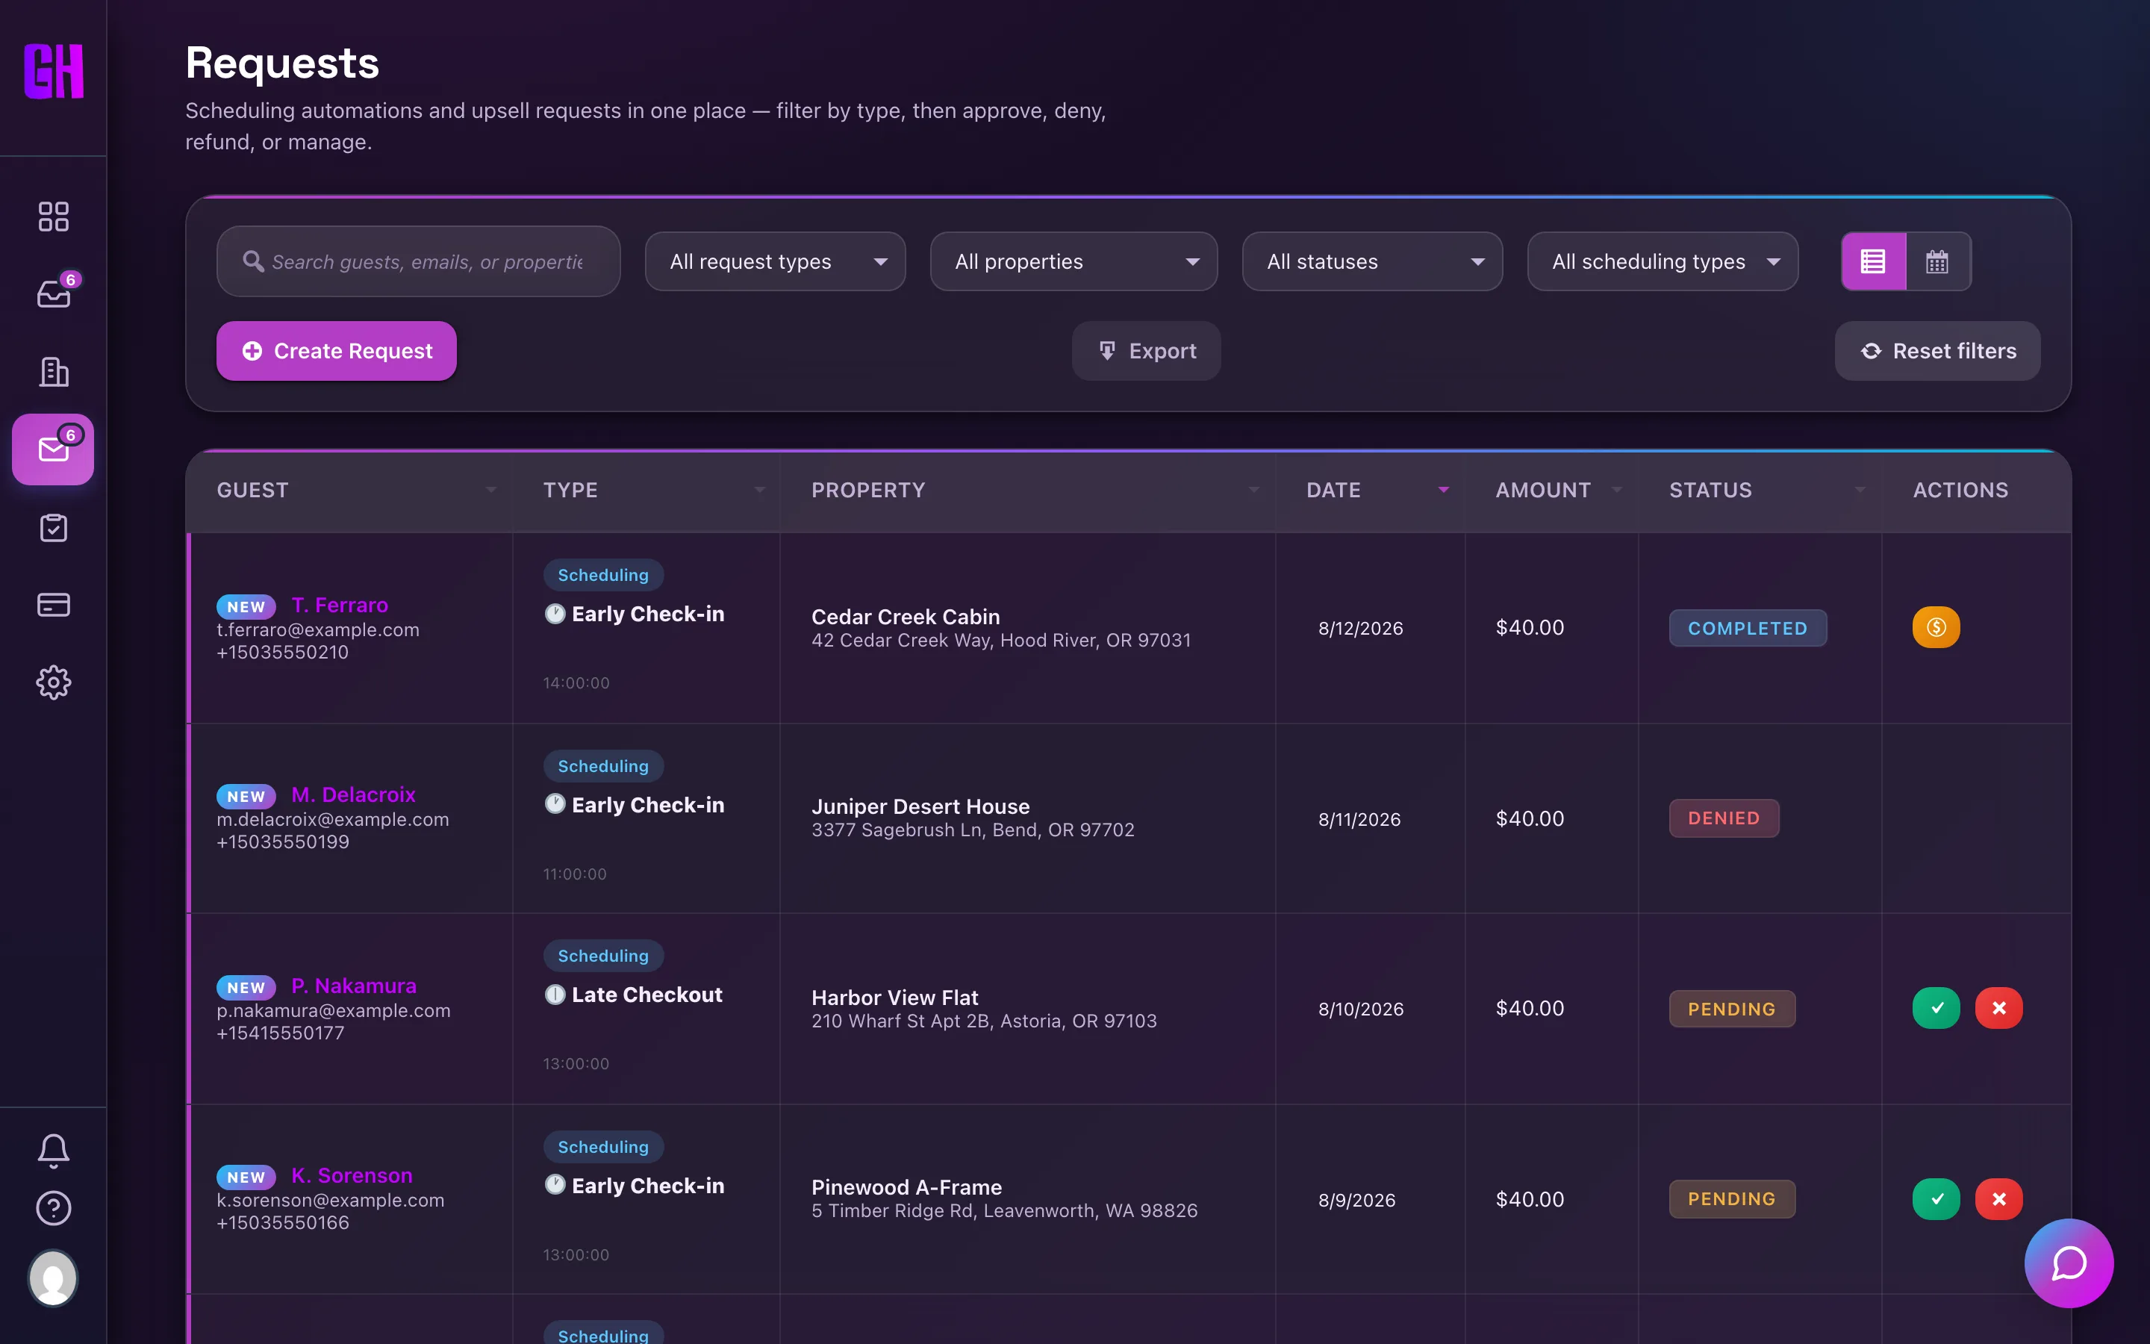
Task: Open guest M. Delacroix
Action: (x=354, y=794)
